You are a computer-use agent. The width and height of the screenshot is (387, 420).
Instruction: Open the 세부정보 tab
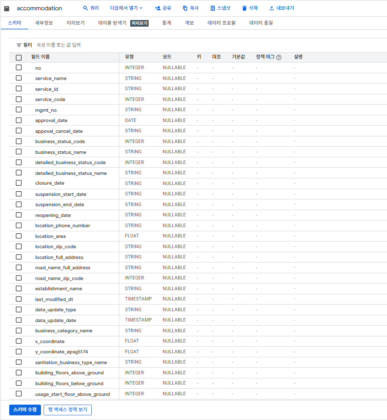[44, 23]
